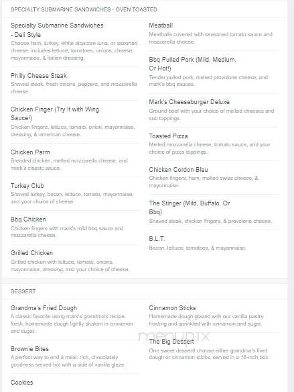The width and height of the screenshot is (294, 392).
Task: Select the Bbq Chicken sandwich title
Action: pyautogui.click(x=28, y=219)
